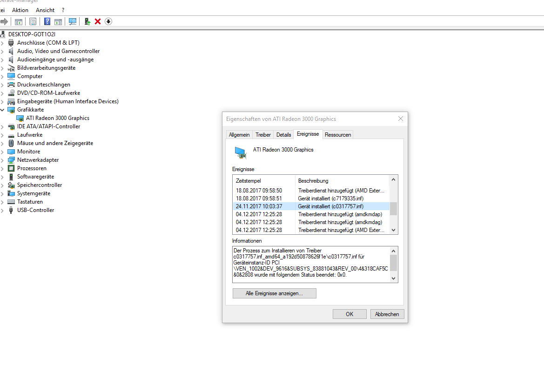Expand the Netzwerkadapter category

(2, 160)
